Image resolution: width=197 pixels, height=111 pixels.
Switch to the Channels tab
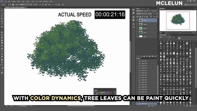[143, 9]
